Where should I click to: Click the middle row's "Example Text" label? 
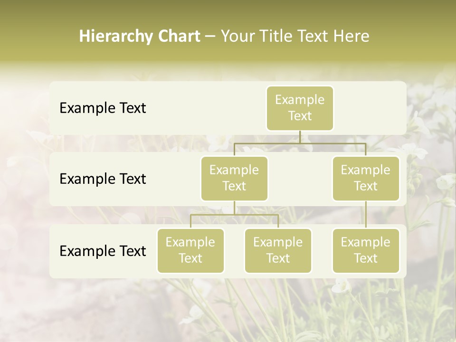[x=103, y=179]
